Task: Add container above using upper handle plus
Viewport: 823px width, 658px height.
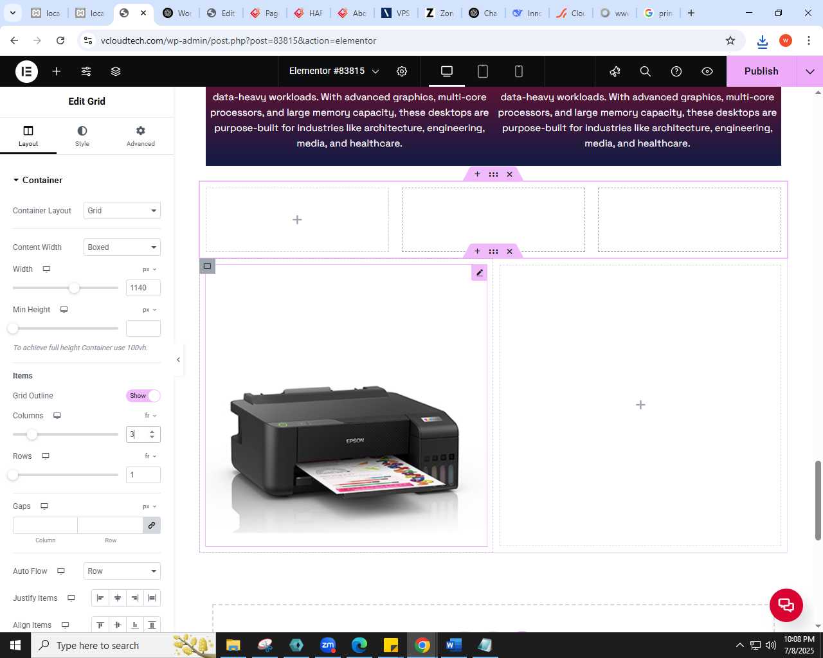Action: coord(477,174)
